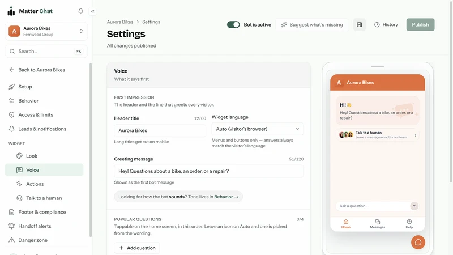The height and width of the screenshot is (255, 453).
Task: Click the rocket icon beside Setup
Action: coord(11,87)
